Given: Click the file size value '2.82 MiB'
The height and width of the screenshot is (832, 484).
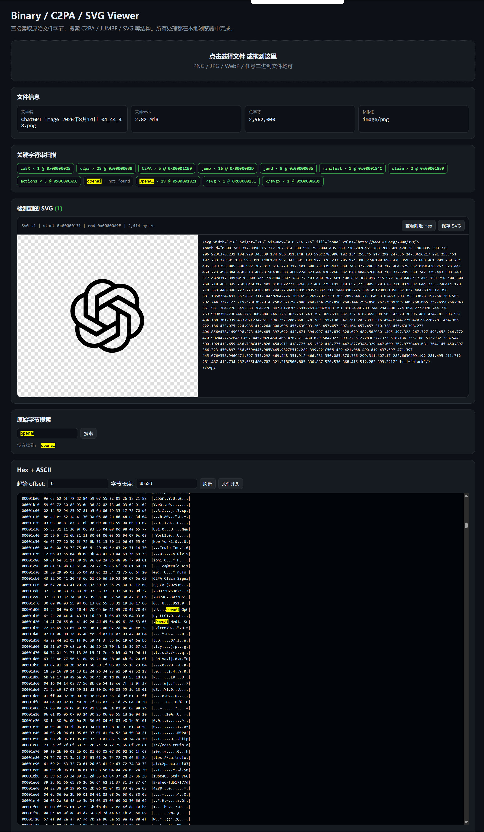Looking at the screenshot, I should pyautogui.click(x=146, y=120).
